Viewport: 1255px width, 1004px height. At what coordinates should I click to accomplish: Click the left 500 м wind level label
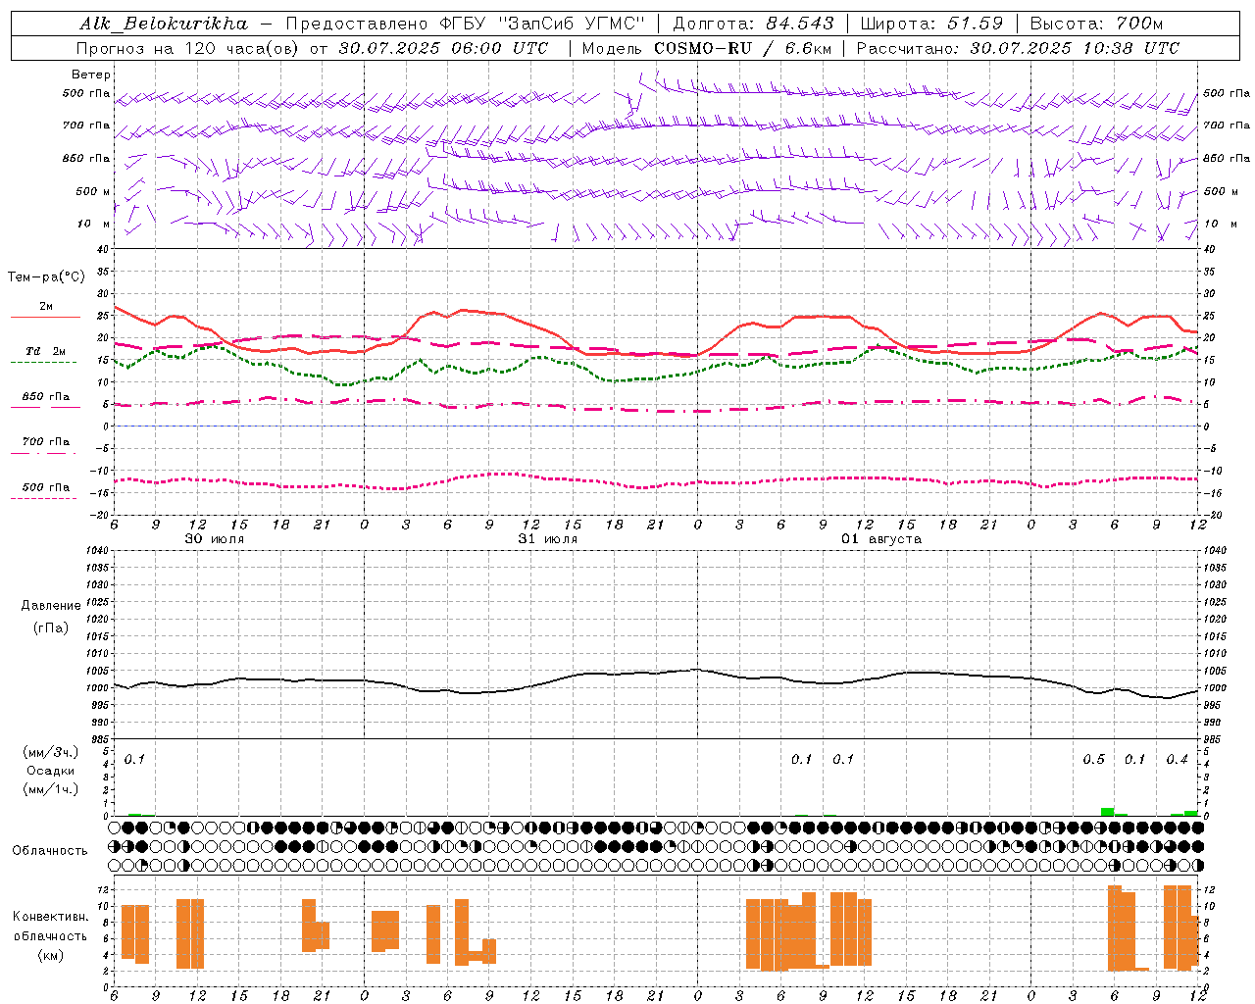point(93,191)
